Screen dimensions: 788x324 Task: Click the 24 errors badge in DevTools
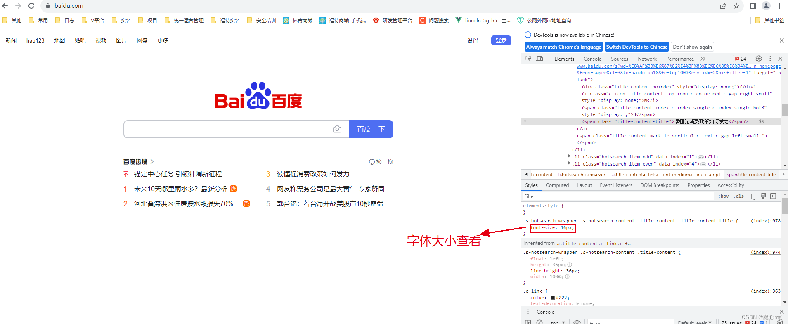coord(741,59)
